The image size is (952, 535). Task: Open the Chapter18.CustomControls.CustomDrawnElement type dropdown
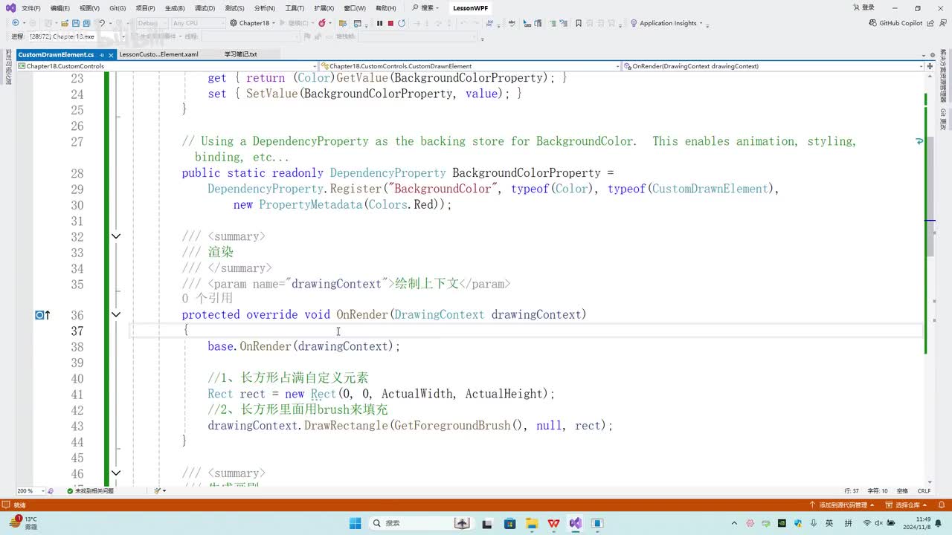471,66
